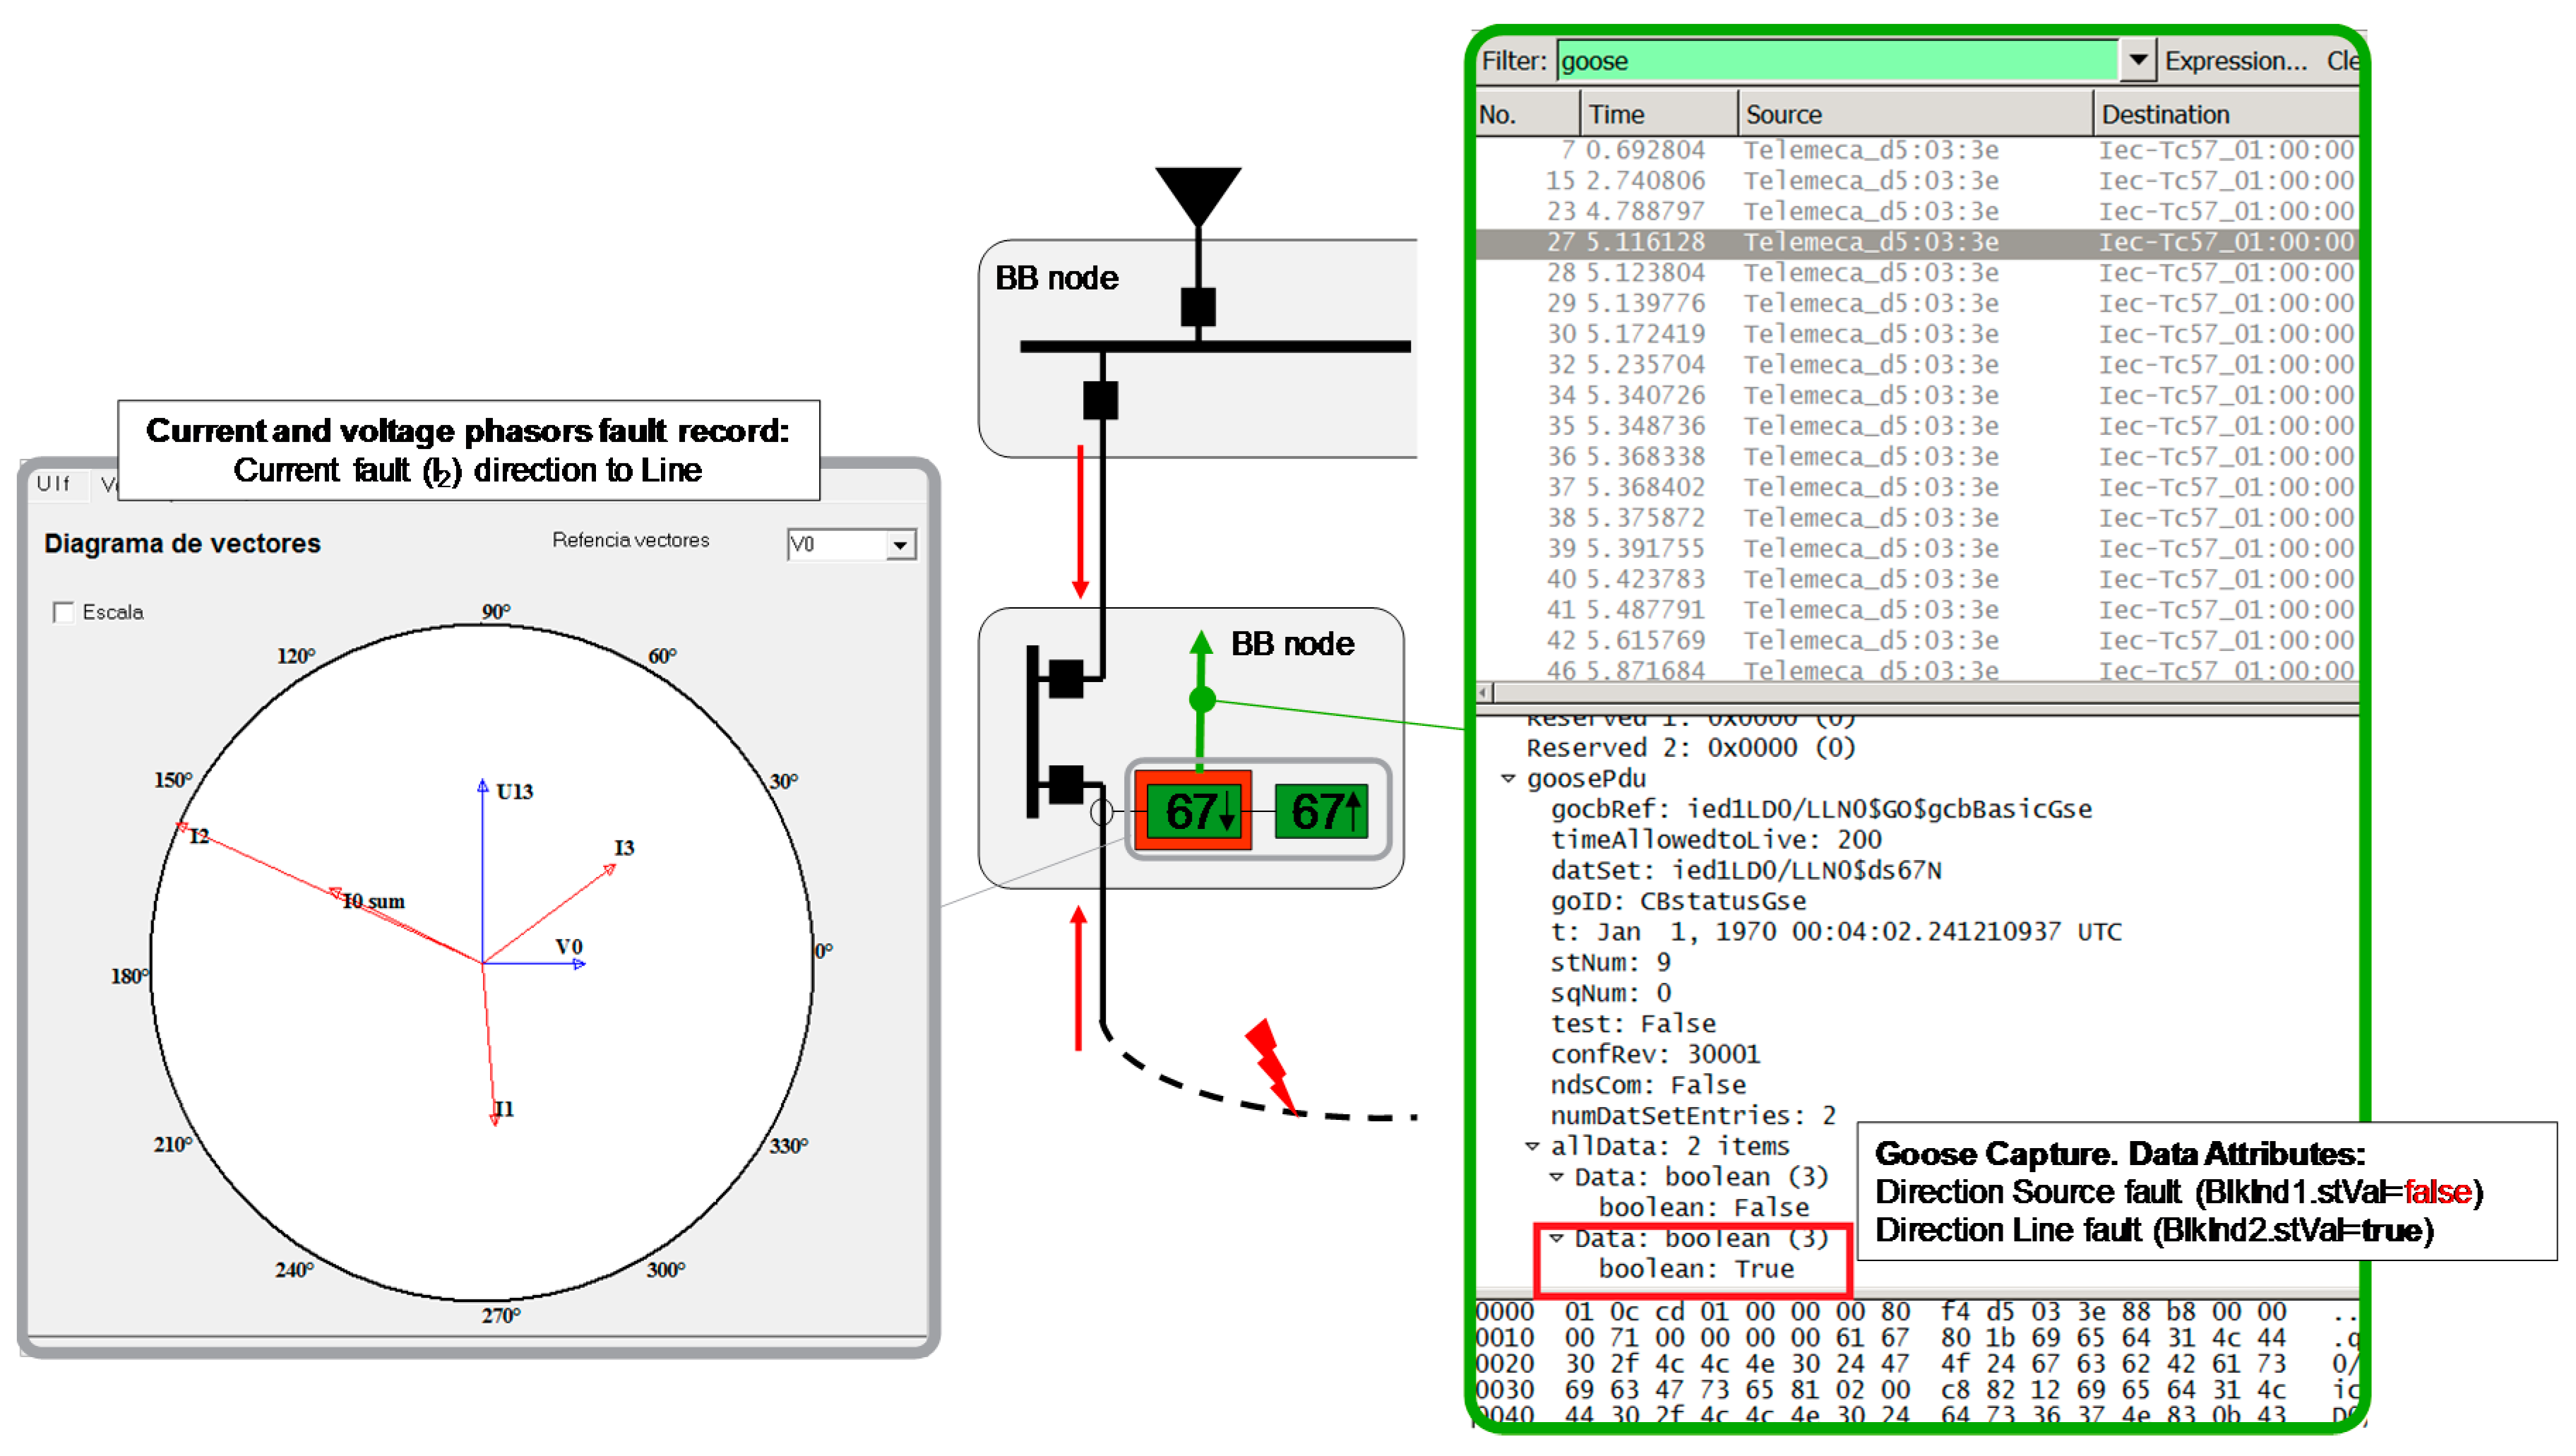The width and height of the screenshot is (2576, 1456).
Task: Open the V0 reference vectors dropdown
Action: 900,545
